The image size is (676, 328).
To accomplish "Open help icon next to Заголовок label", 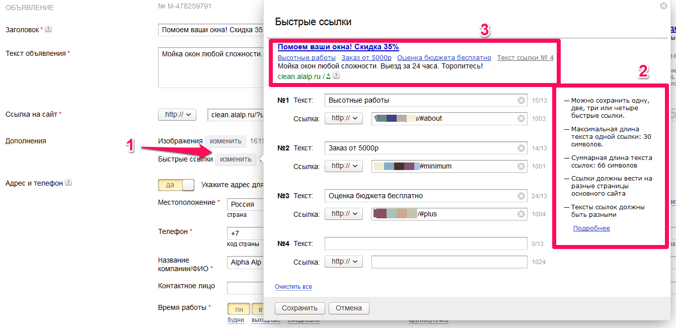I will click(x=48, y=29).
